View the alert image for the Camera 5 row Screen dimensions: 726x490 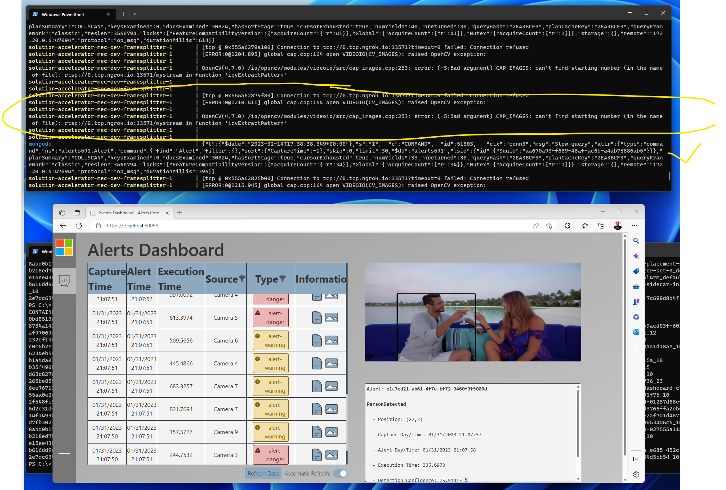pyautogui.click(x=331, y=317)
